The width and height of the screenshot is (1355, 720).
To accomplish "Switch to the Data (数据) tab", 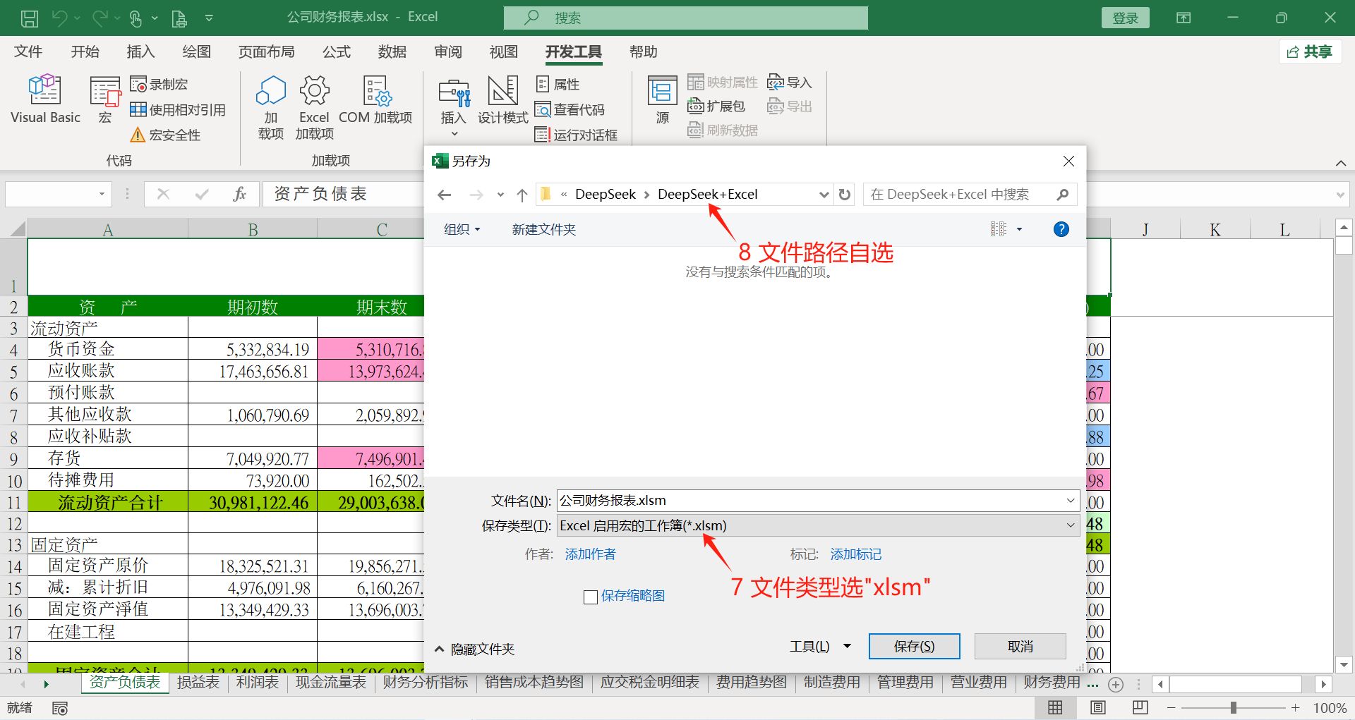I will pos(392,51).
